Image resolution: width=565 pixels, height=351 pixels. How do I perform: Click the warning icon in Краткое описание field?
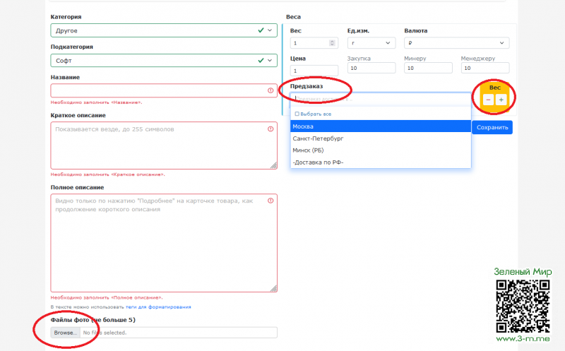tap(270, 129)
